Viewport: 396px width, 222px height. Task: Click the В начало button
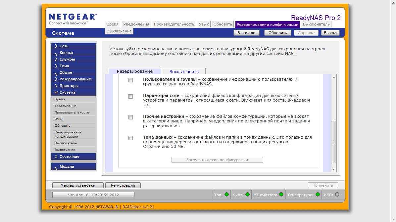[x=246, y=33]
